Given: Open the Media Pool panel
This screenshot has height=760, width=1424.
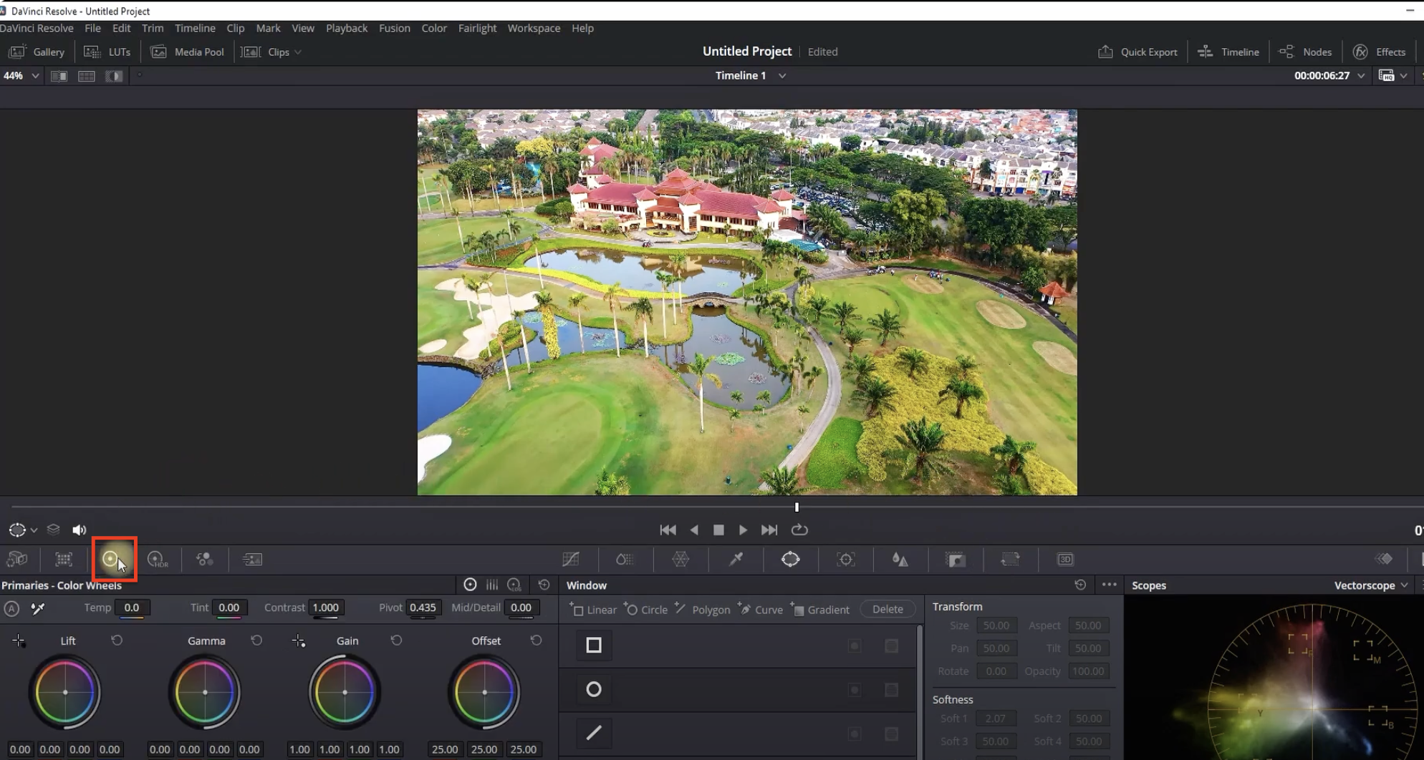Looking at the screenshot, I should (x=186, y=52).
